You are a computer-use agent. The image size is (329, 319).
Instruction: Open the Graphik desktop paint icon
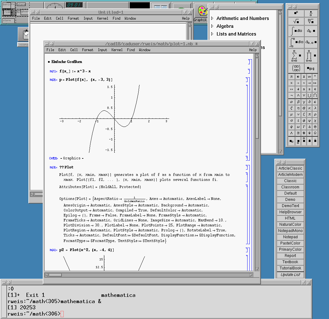click(x=203, y=11)
